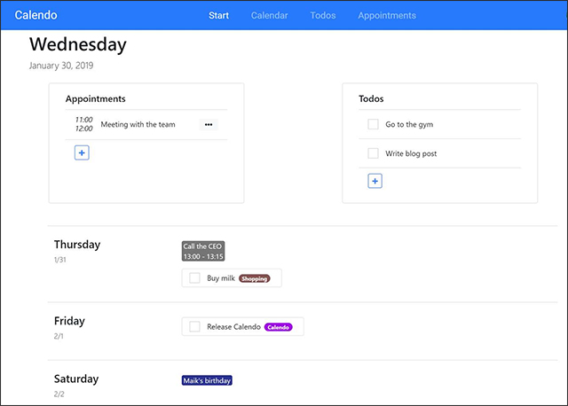Tick the Write blog post checkbox
Image resolution: width=568 pixels, height=406 pixels.
pyautogui.click(x=373, y=153)
